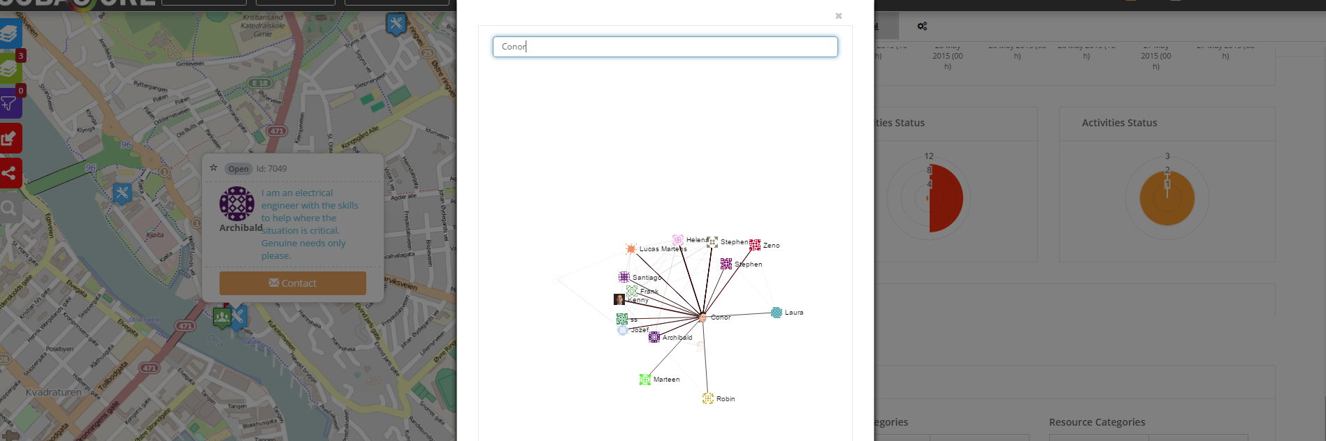Open the settings gears icon in top bar
This screenshot has width=1326, height=441.
pyautogui.click(x=922, y=26)
